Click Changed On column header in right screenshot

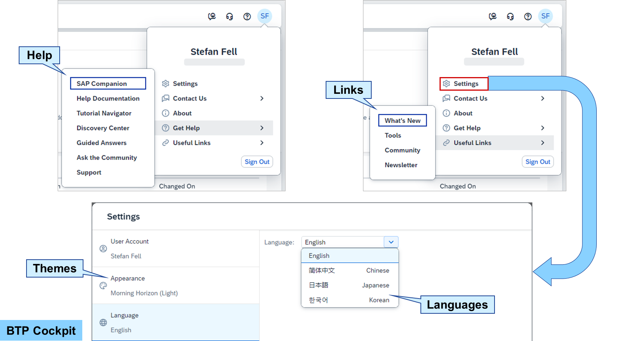(x=458, y=186)
